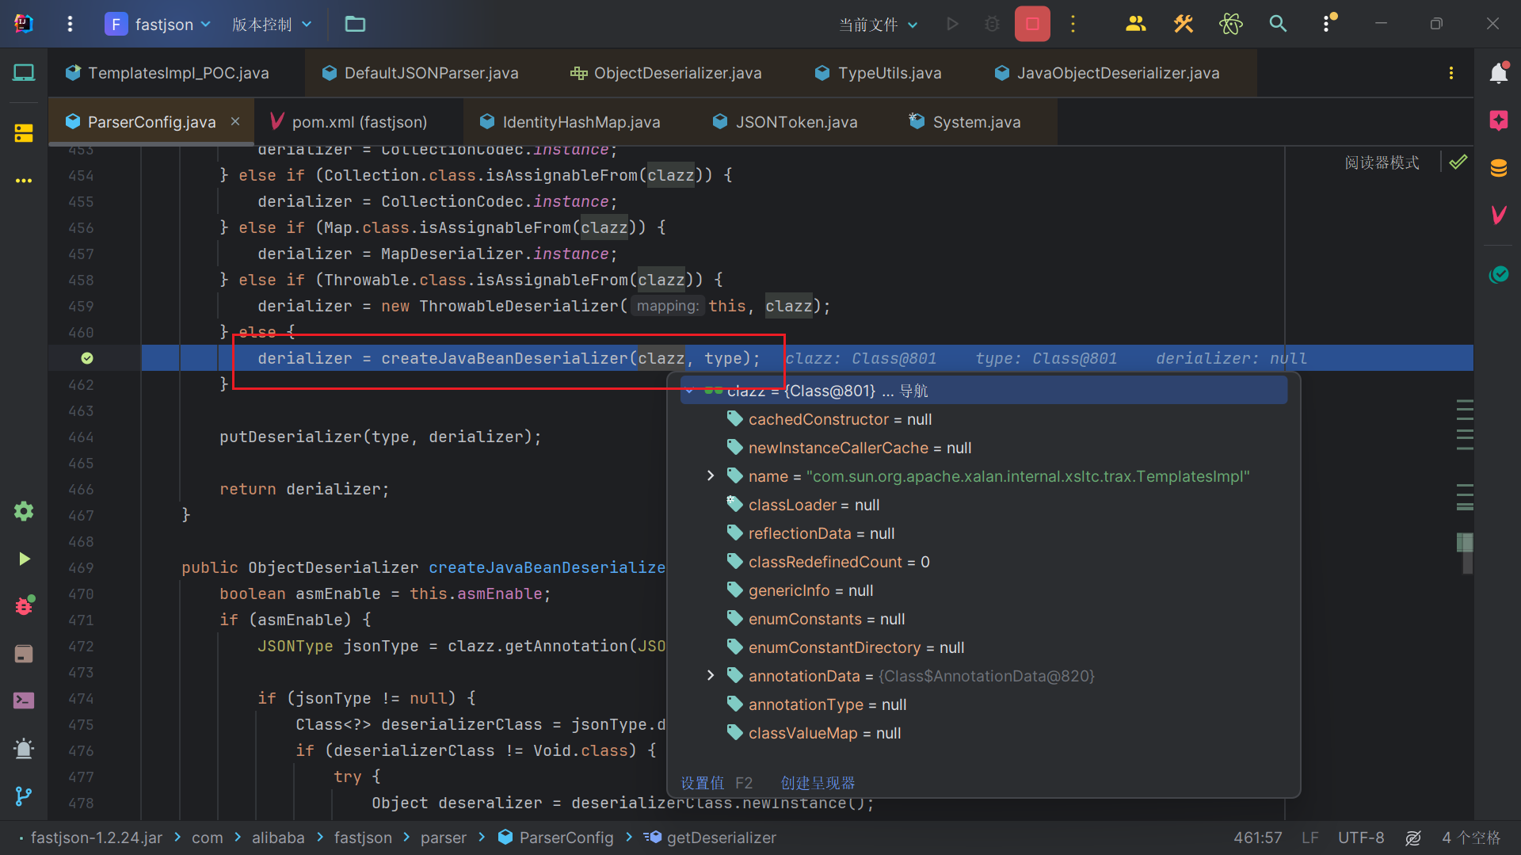
Task: Open the fastjson project dropdown
Action: point(158,24)
